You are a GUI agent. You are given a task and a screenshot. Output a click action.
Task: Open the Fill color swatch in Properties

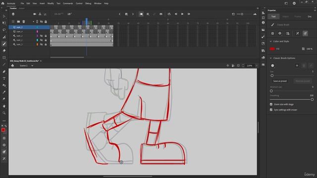[272, 49]
